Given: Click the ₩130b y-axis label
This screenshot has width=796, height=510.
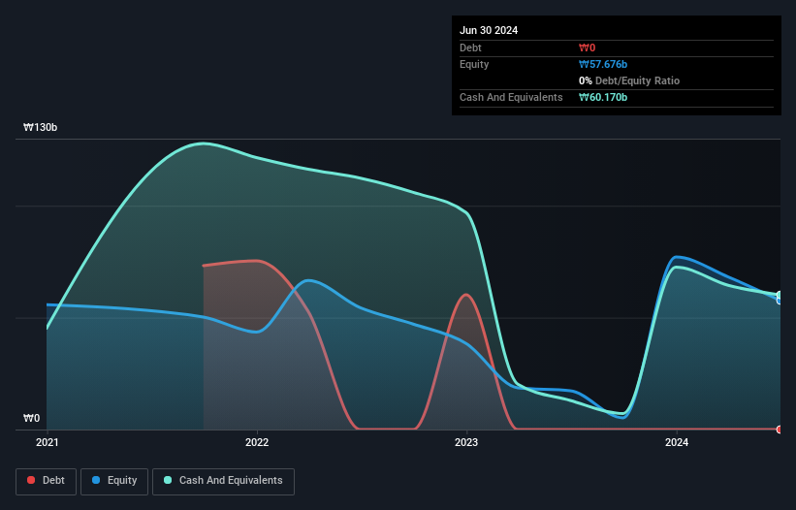Looking at the screenshot, I should click(40, 127).
